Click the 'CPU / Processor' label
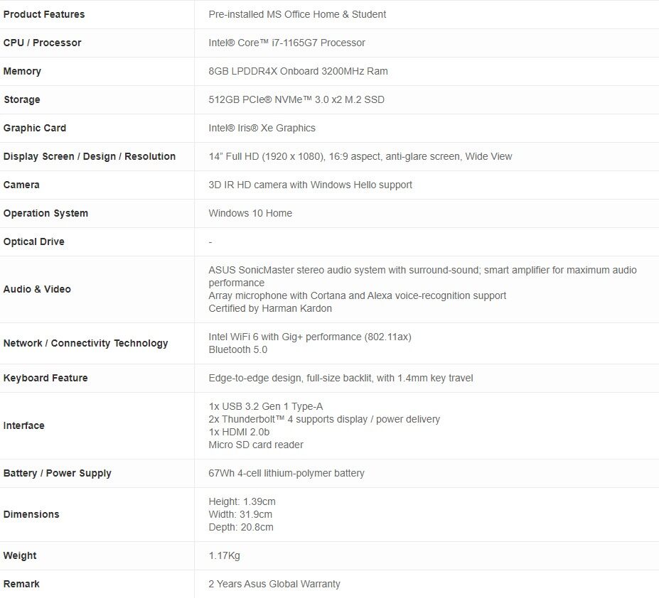This screenshot has width=659, height=598. point(43,43)
